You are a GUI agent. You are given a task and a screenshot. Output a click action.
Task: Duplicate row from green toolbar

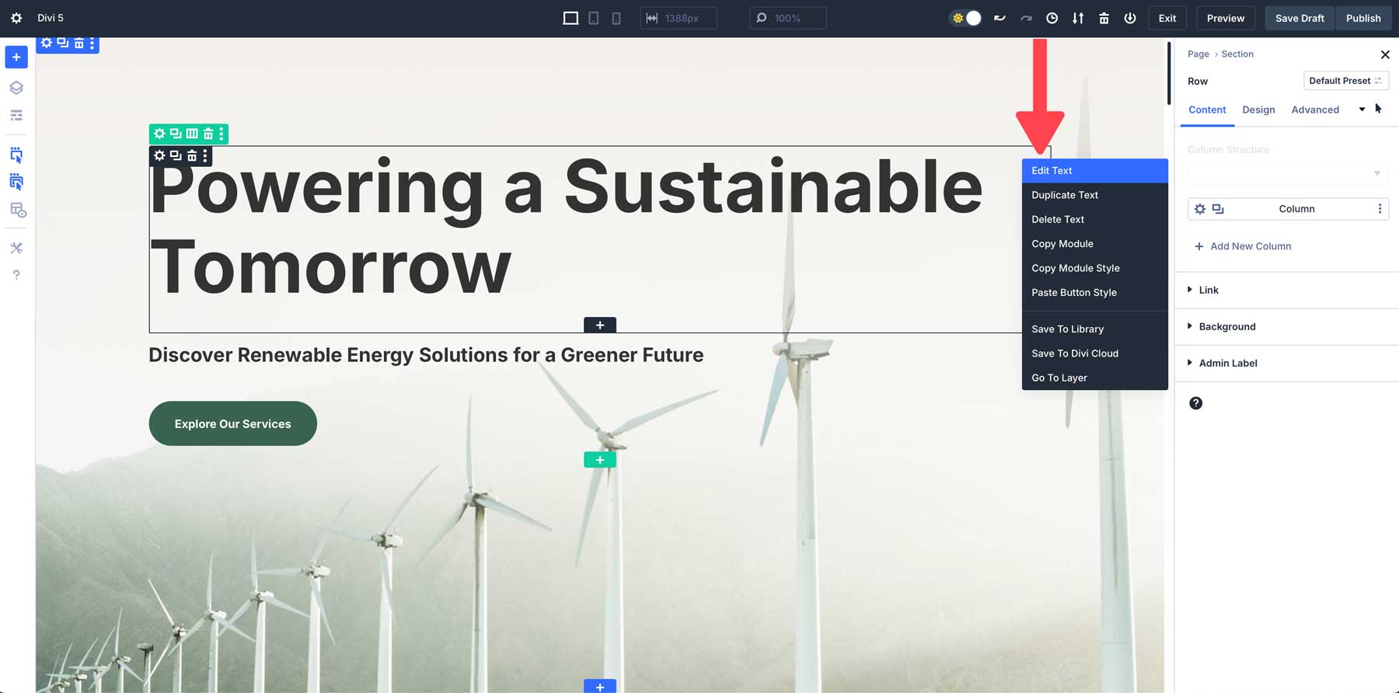(176, 134)
